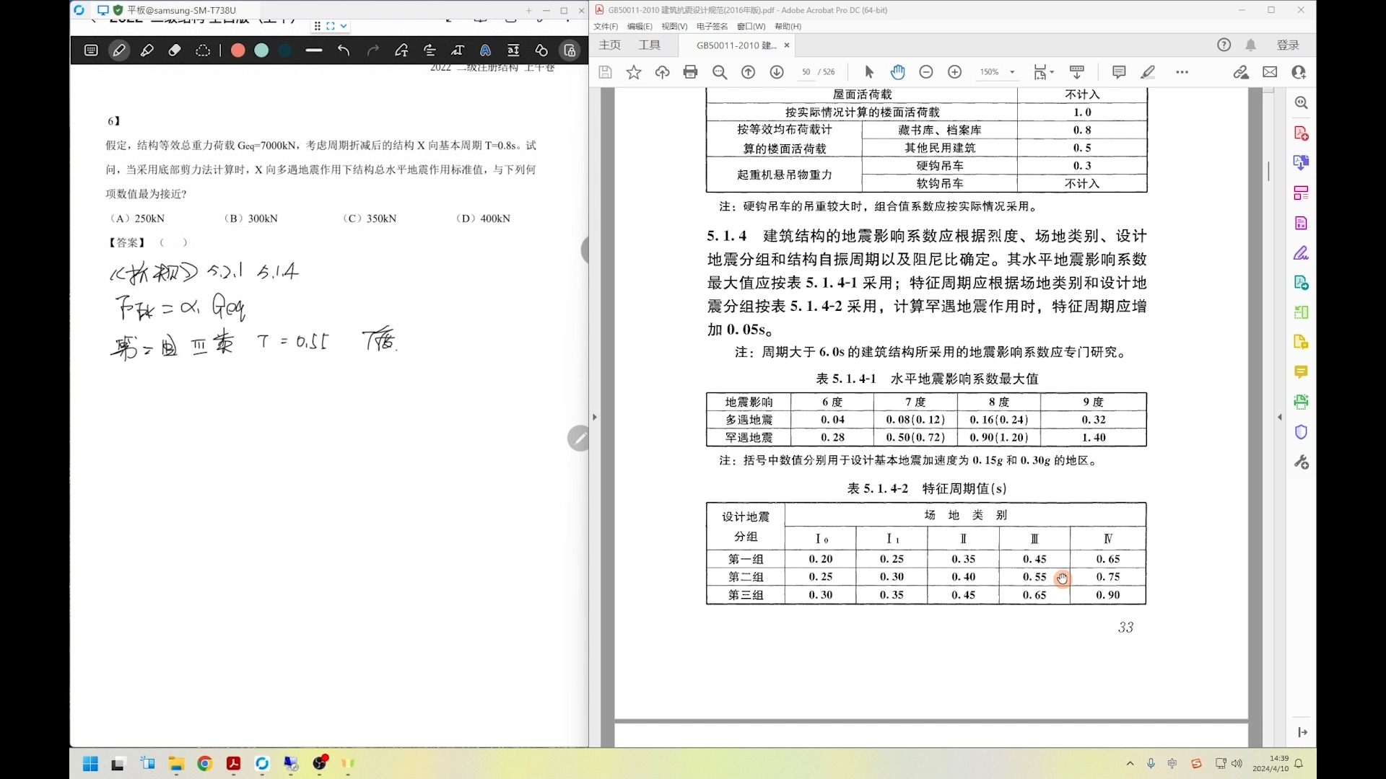Launch Chrome from the taskbar
This screenshot has height=779, width=1386.
[205, 764]
